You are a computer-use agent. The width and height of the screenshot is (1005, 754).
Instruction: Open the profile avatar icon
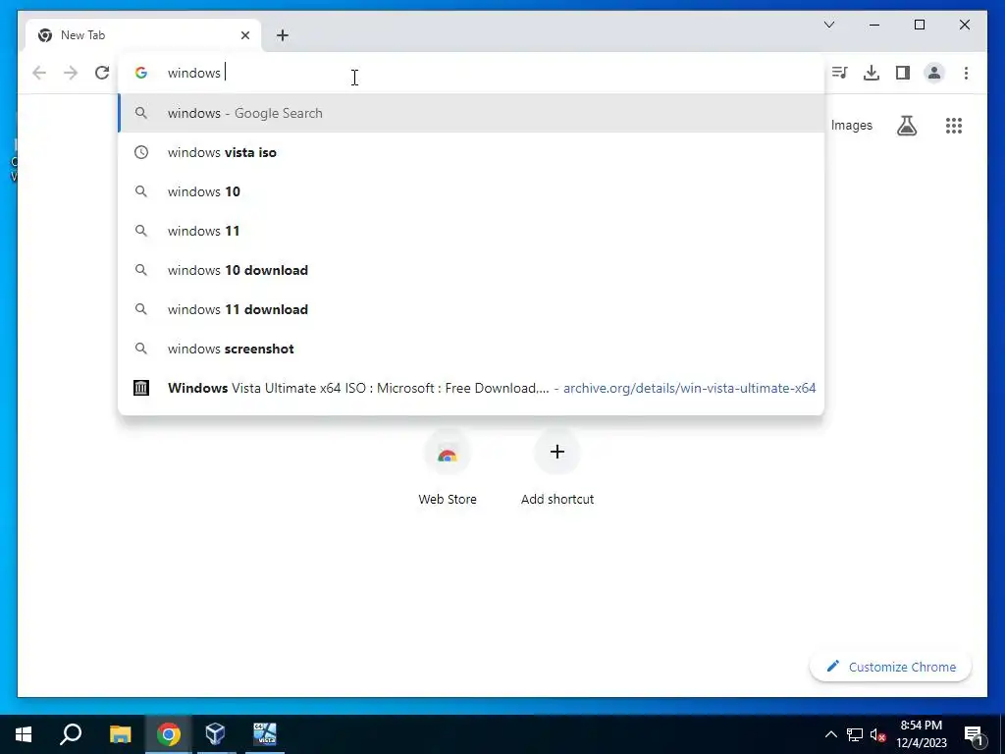(934, 73)
